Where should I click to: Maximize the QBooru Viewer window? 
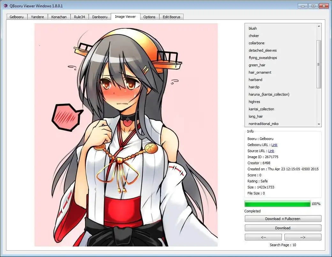pos(313,6)
